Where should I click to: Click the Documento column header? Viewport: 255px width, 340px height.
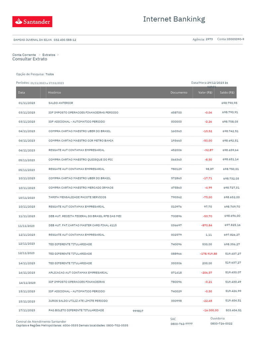[x=179, y=92]
